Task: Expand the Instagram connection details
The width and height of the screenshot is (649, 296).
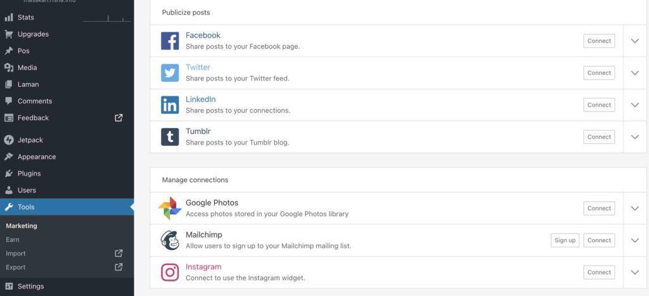Action: 635,273
